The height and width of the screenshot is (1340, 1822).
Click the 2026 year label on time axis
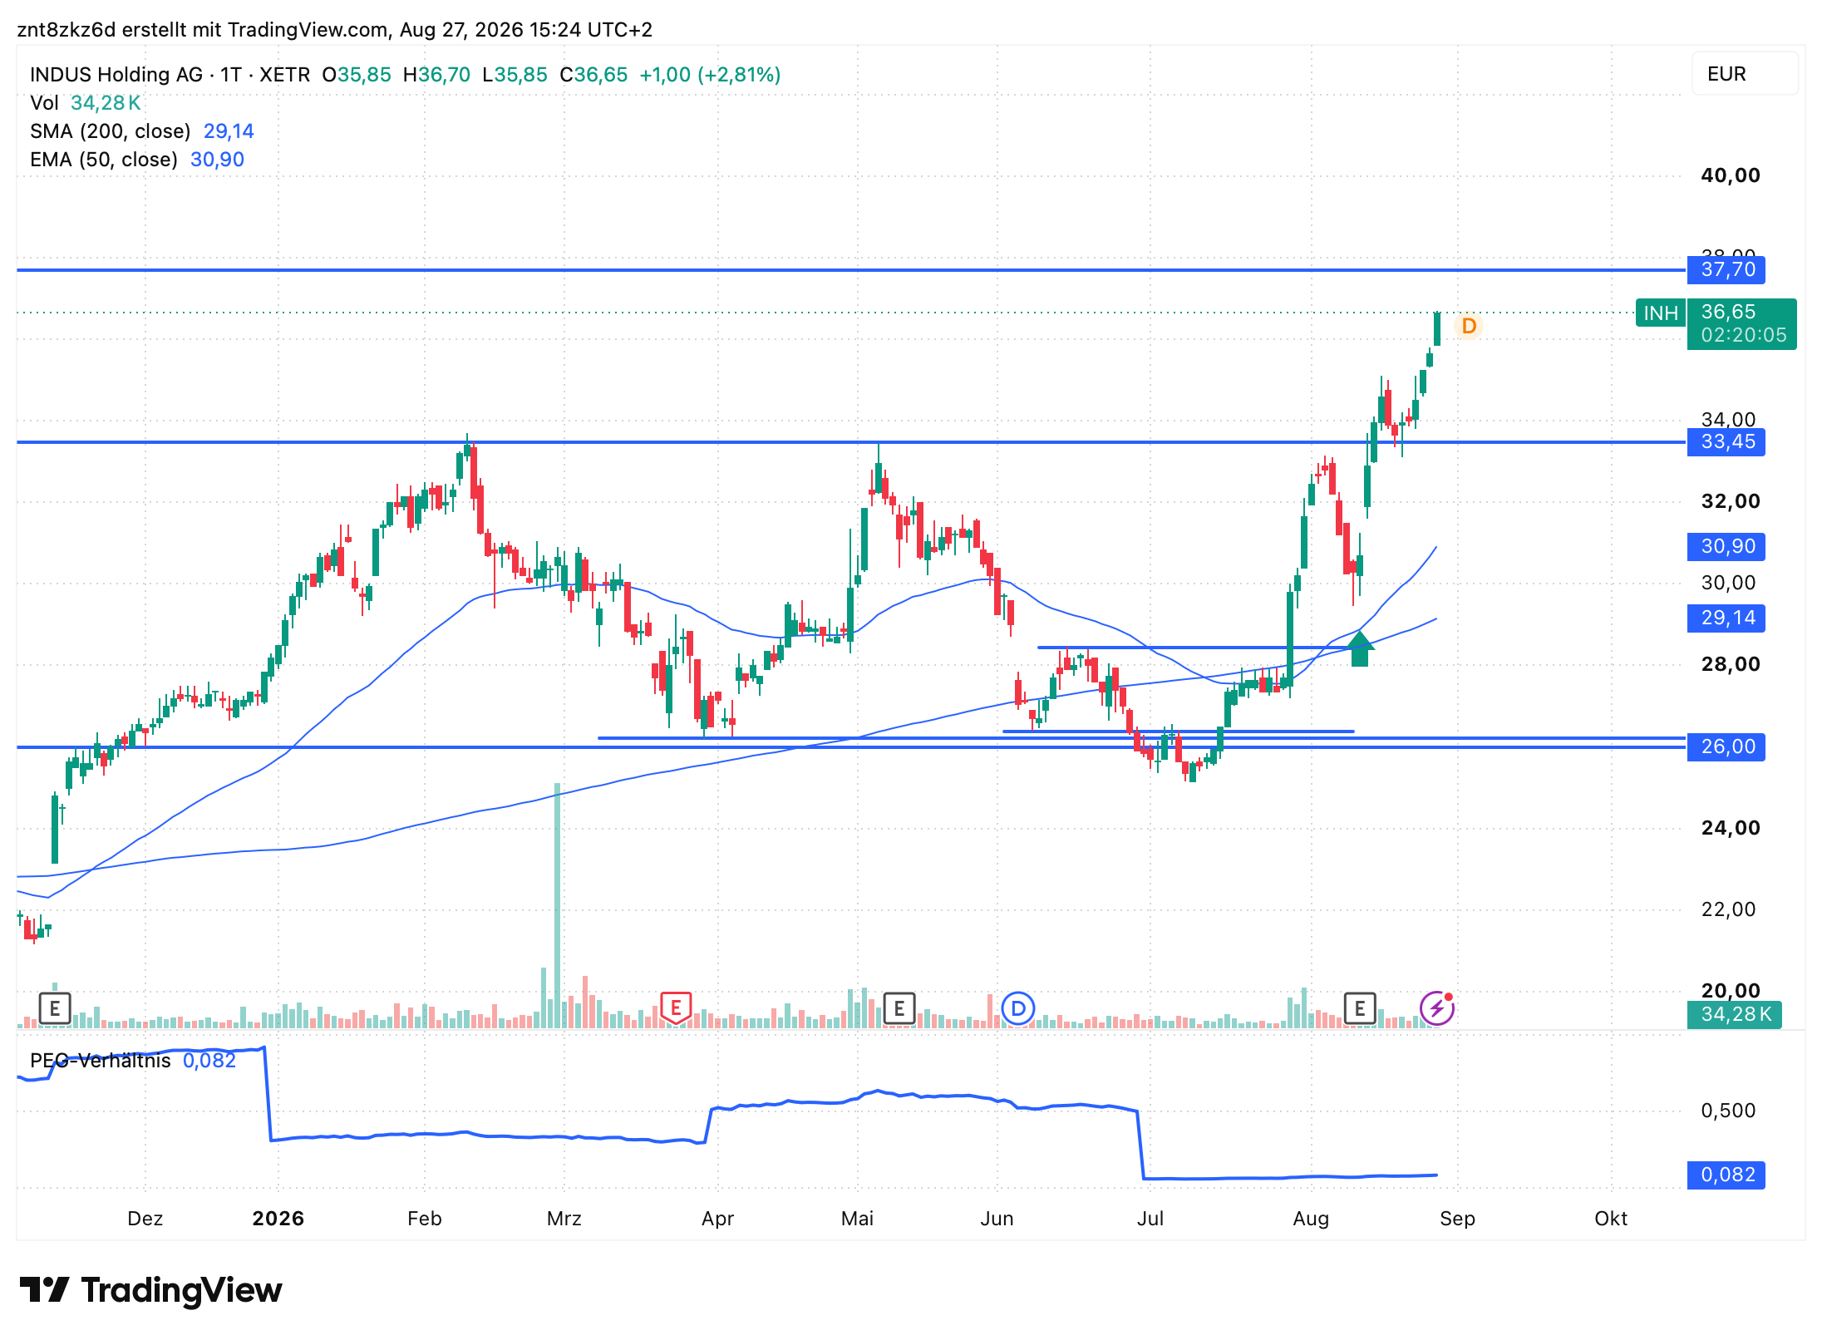point(278,1219)
